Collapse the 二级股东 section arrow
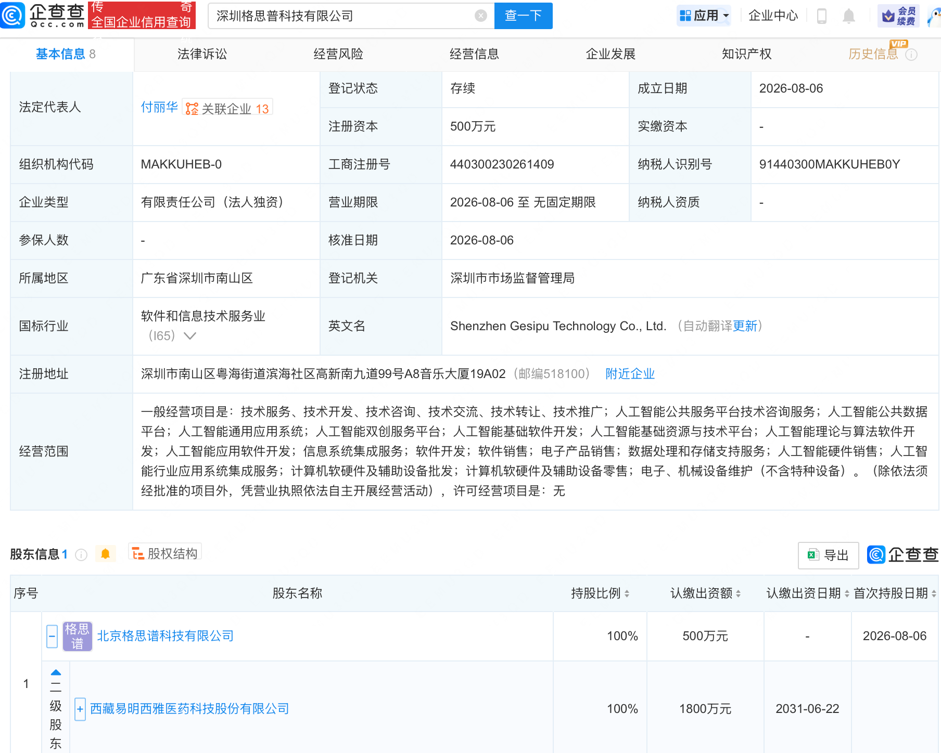 [x=56, y=672]
